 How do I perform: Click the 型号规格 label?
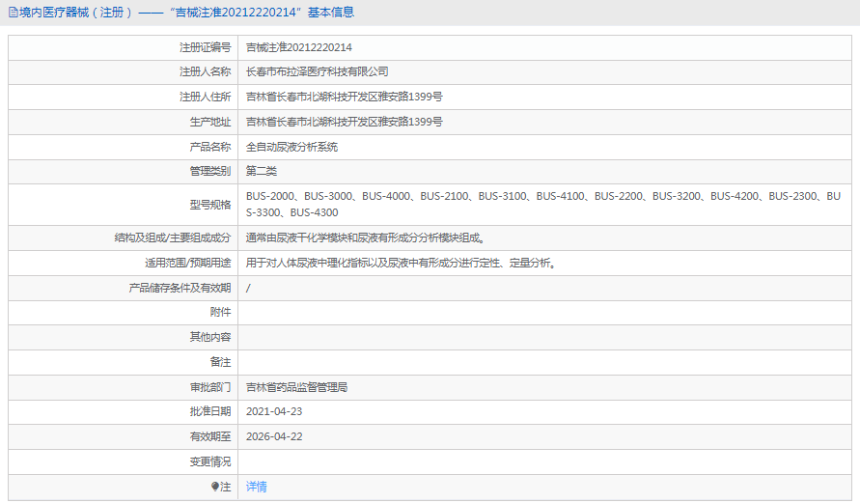click(x=210, y=205)
